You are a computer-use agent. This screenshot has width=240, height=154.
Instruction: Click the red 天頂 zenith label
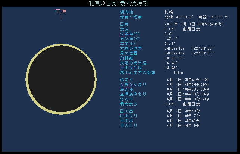[61, 11]
